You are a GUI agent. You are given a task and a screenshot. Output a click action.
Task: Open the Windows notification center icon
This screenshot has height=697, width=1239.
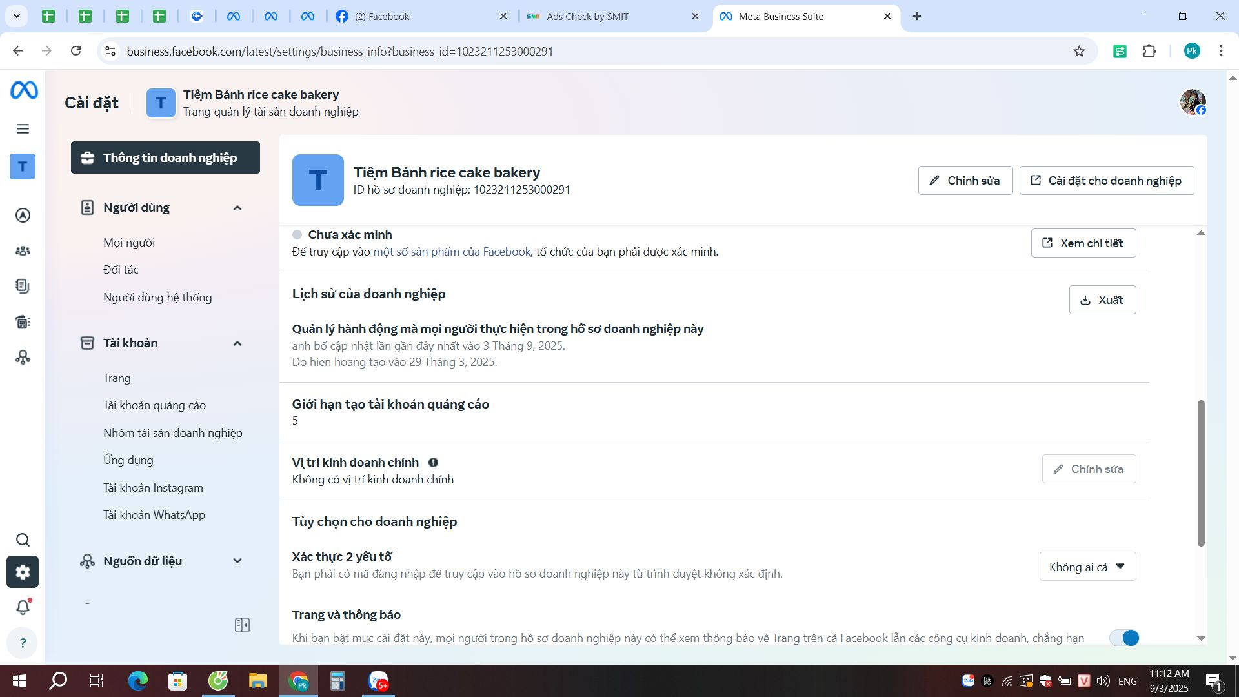pos(1214,681)
